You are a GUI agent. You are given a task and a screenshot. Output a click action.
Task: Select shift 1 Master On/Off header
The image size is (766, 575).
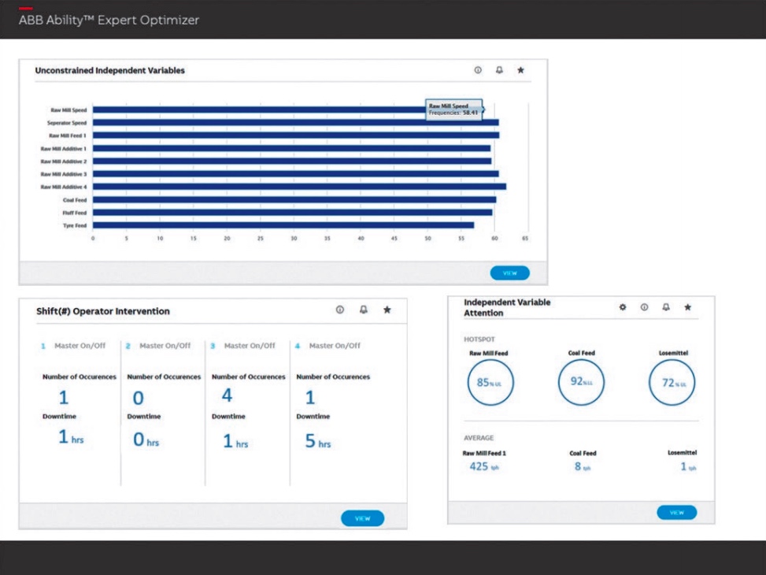(73, 346)
